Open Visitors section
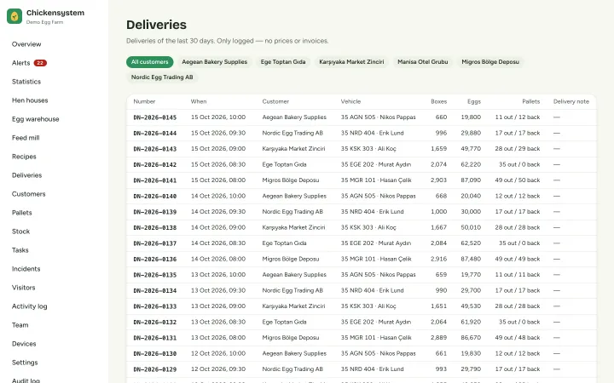 tap(24, 288)
